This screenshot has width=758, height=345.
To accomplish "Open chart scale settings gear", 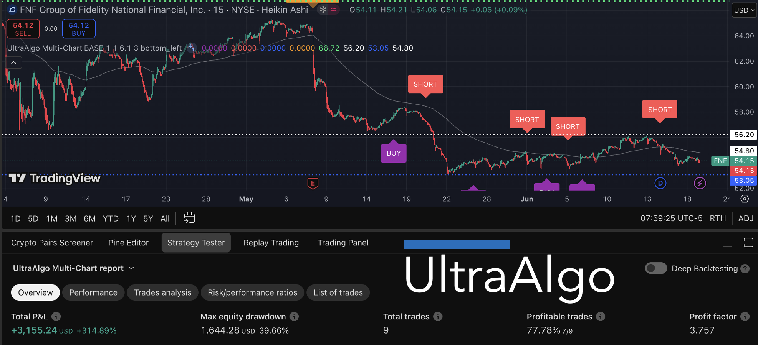I will tap(745, 199).
